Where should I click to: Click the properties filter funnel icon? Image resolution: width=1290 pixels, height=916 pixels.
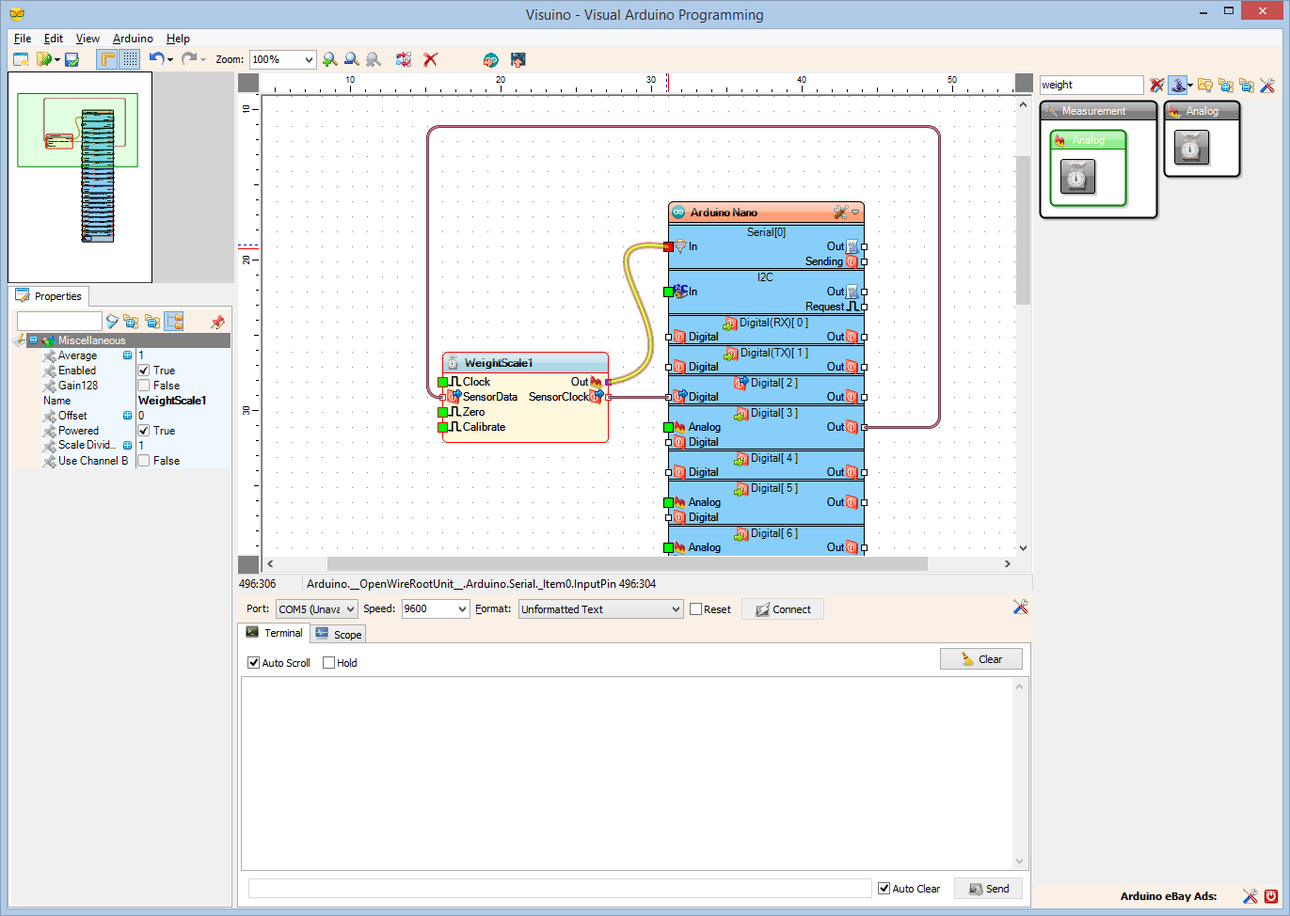click(x=112, y=322)
